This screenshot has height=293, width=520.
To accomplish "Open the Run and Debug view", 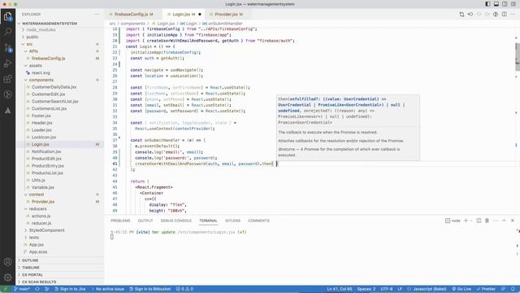I will (x=7, y=63).
